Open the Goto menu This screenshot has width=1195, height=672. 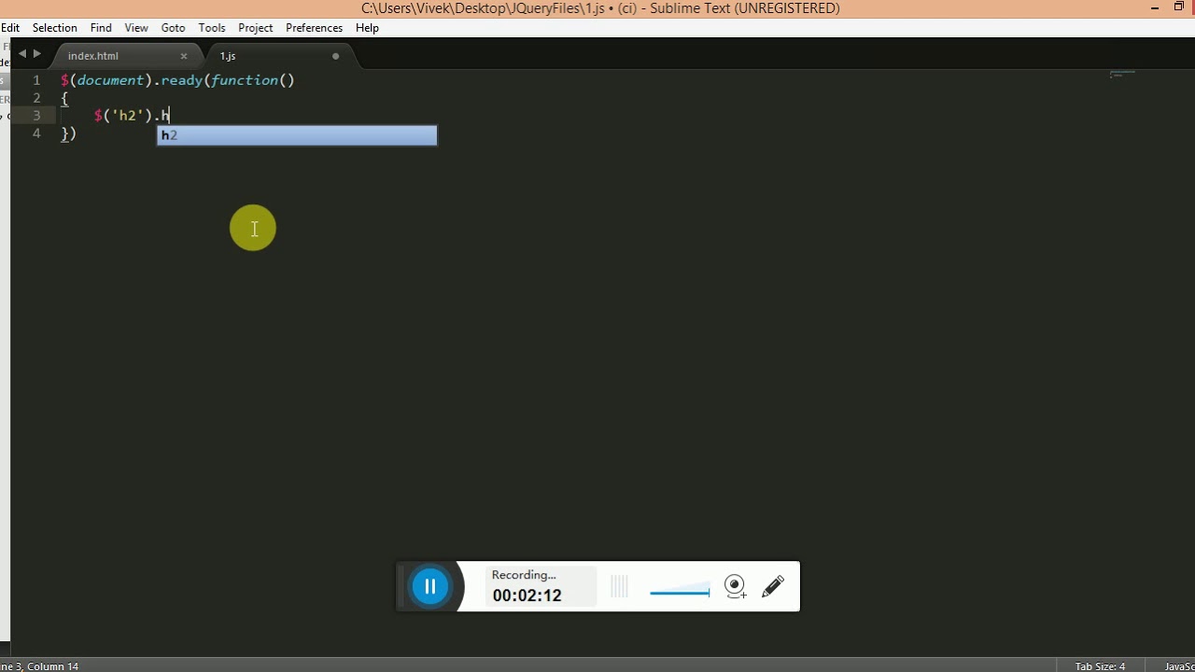(173, 28)
